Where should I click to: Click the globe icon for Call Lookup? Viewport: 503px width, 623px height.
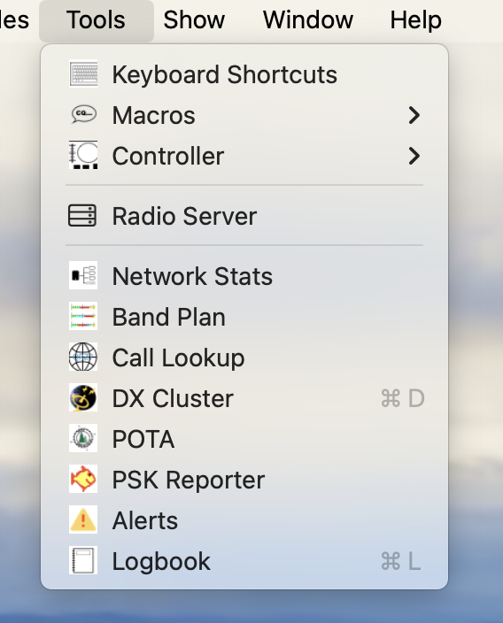pyautogui.click(x=83, y=358)
